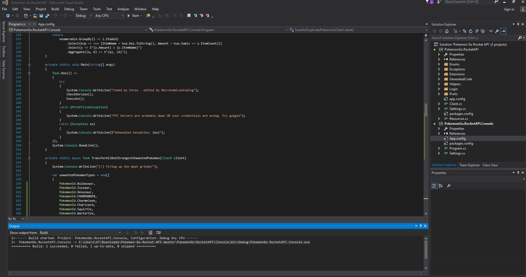The height and width of the screenshot is (277, 526).
Task: Click the Sign in link
Action: tap(509, 9)
